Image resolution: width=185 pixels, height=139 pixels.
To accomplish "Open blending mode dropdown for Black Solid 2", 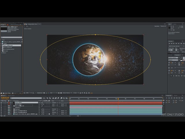I will pos(55,103).
